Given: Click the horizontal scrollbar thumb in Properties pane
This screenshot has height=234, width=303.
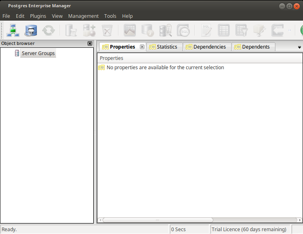Looking at the screenshot, I should click(158, 220).
